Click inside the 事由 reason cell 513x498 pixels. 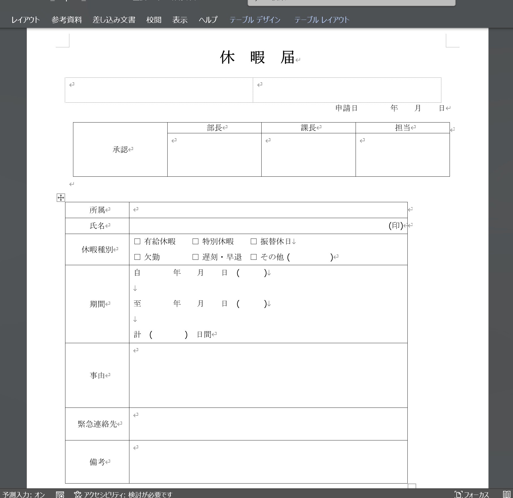[268, 375]
